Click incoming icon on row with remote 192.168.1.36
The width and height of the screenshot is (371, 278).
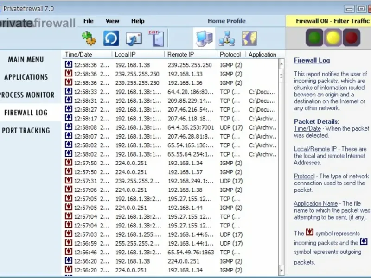(x=69, y=82)
